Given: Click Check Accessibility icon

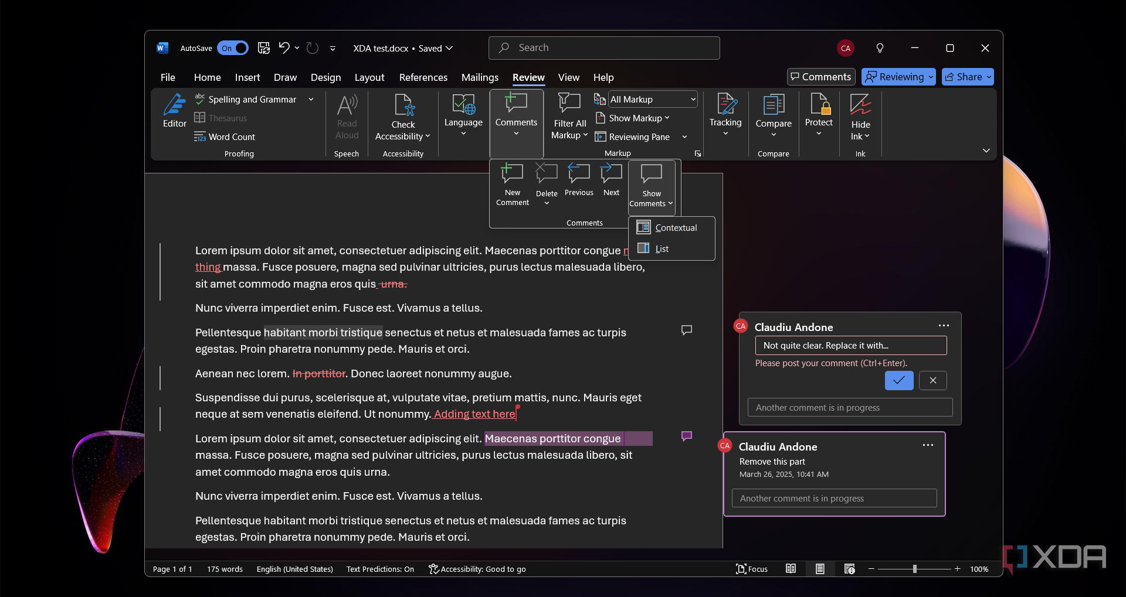Looking at the screenshot, I should click(x=403, y=105).
